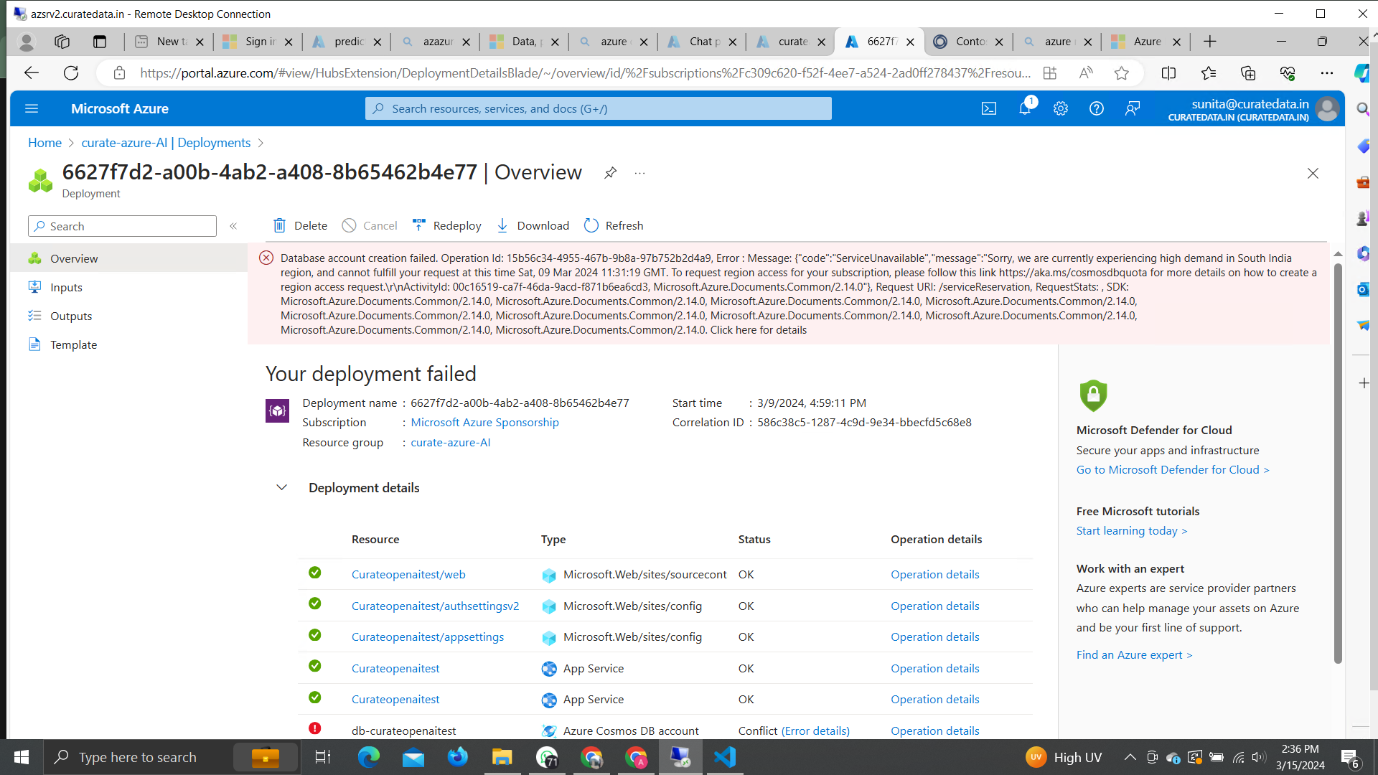1378x775 pixels.
Task: Open the feedback icon in header
Action: pyautogui.click(x=1133, y=108)
